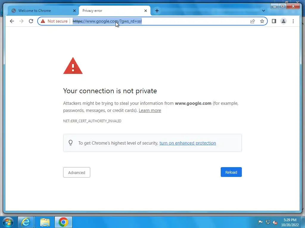Click the lightbulb tip icon

(x=71, y=143)
